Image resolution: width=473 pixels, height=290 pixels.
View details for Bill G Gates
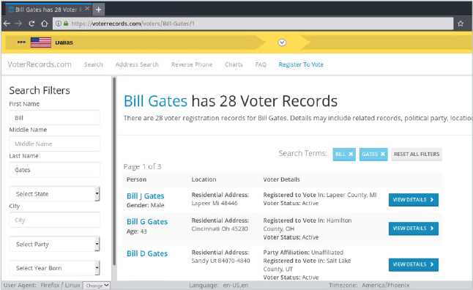(x=413, y=228)
